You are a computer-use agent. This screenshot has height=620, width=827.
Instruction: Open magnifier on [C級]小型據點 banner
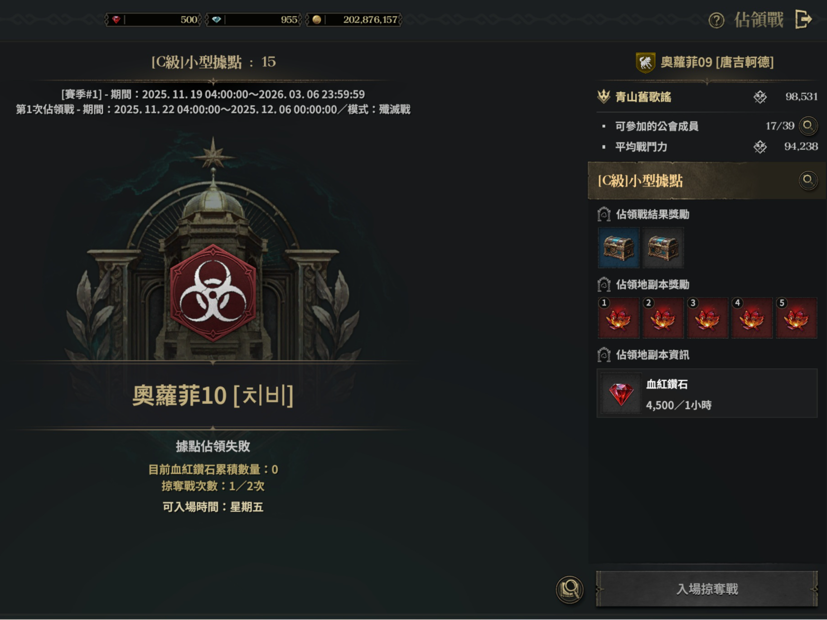click(x=808, y=181)
